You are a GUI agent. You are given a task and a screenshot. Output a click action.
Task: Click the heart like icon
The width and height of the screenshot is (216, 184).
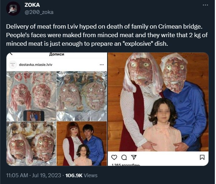114,157
